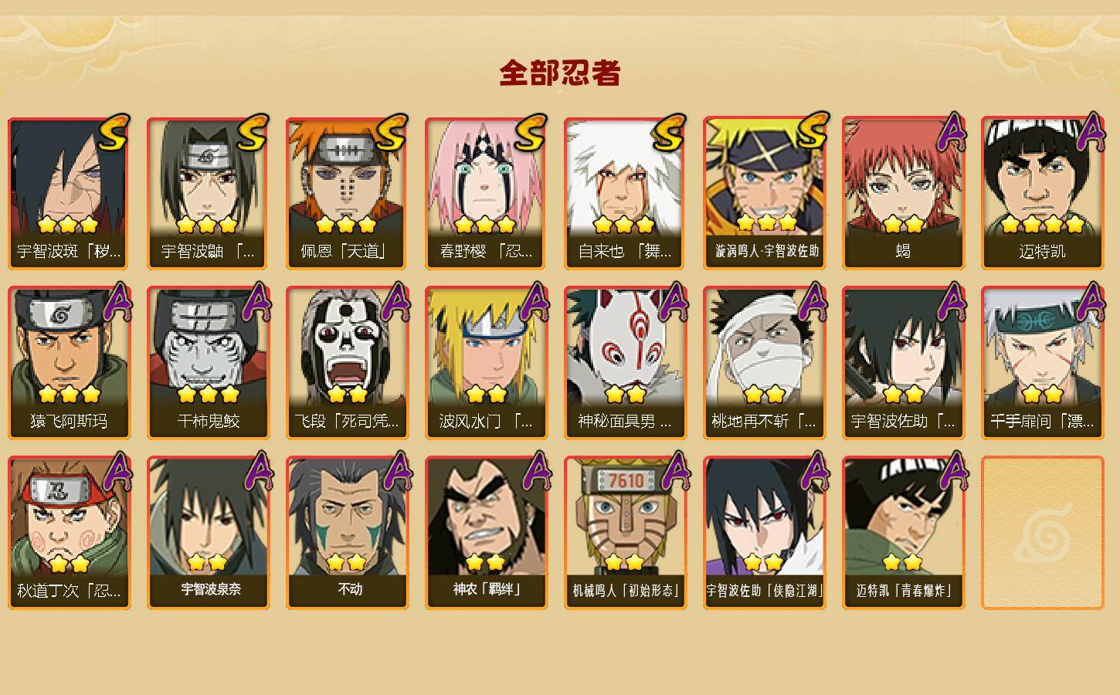Pick the 飞段 skull-face ninja card
The width and height of the screenshot is (1120, 695).
click(347, 363)
